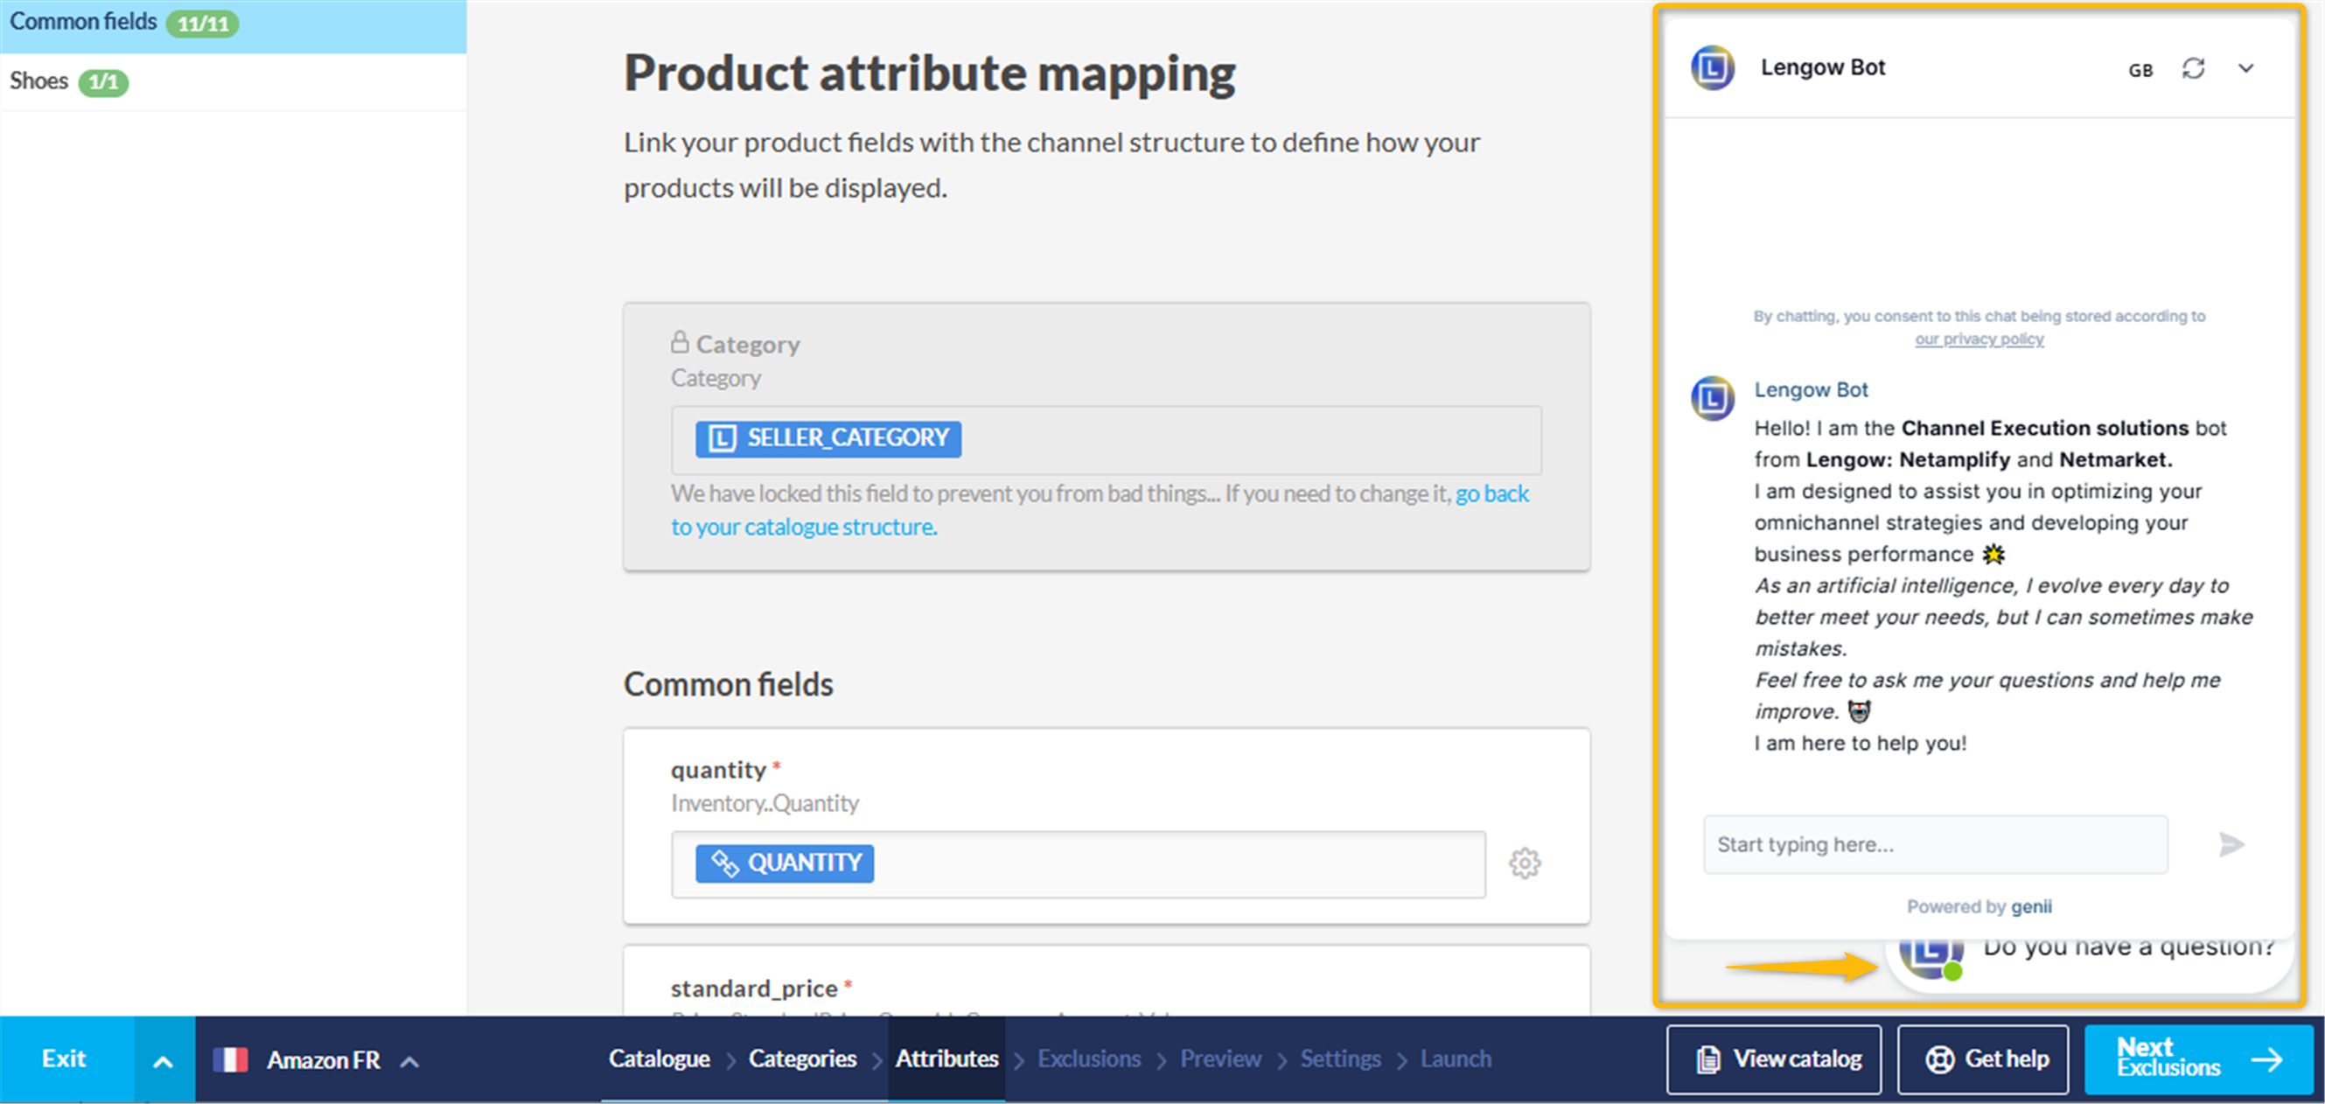Open the Exclusions step in breadcrumb
The height and width of the screenshot is (1104, 2325).
tap(1088, 1058)
